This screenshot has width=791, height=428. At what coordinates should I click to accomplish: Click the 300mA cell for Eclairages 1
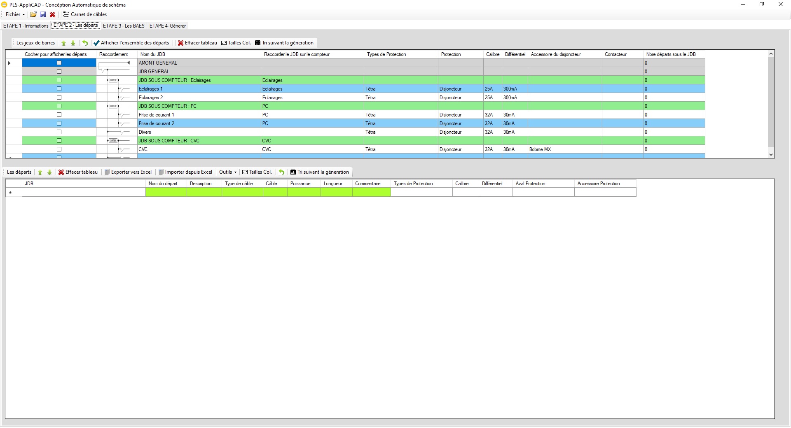point(515,89)
